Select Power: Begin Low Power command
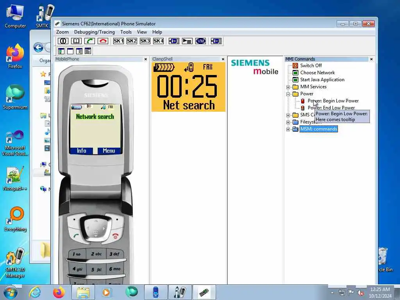 click(x=333, y=101)
